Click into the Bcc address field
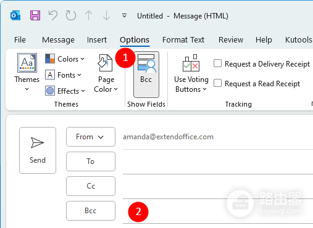The width and height of the screenshot is (313, 228). point(218,211)
